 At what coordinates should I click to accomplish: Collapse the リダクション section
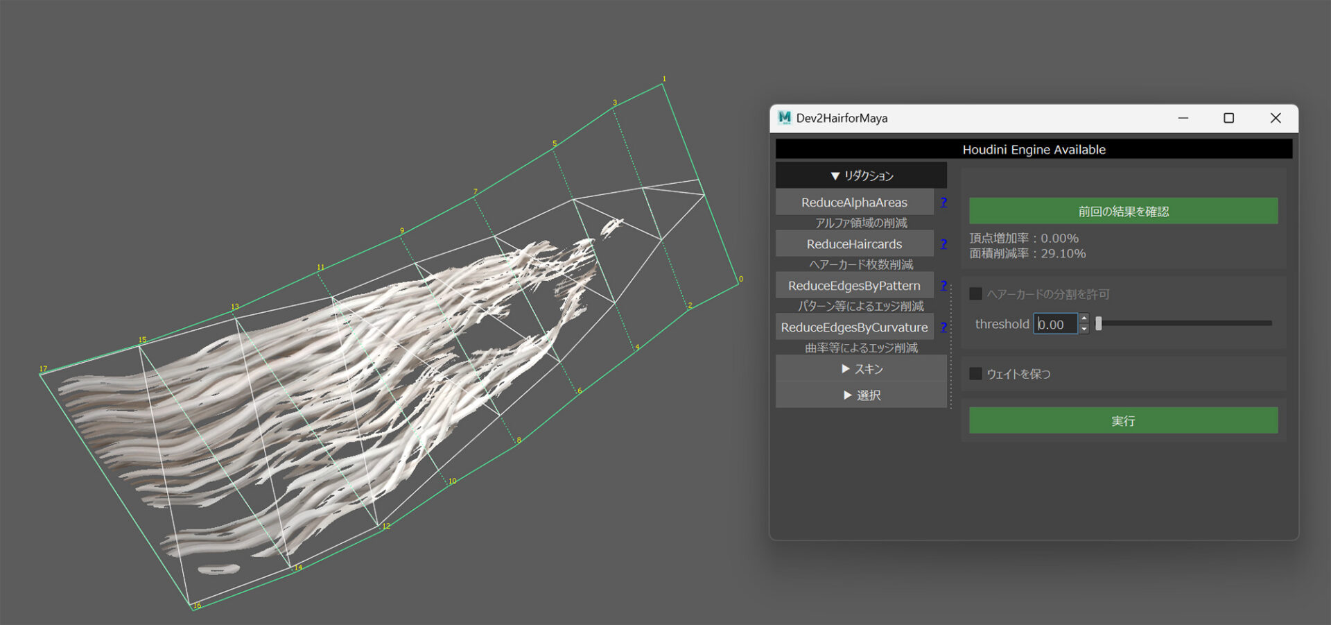click(x=861, y=175)
